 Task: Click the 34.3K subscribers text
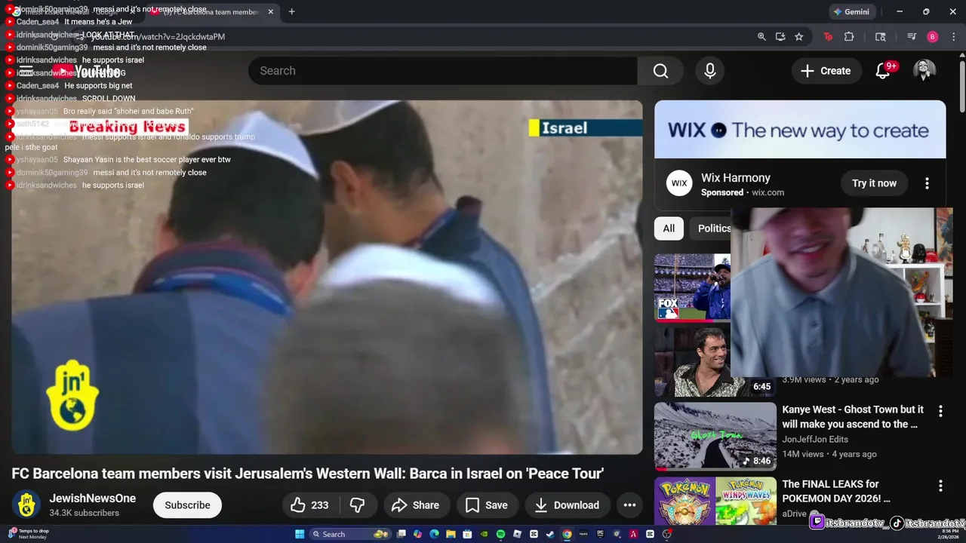pyautogui.click(x=84, y=513)
